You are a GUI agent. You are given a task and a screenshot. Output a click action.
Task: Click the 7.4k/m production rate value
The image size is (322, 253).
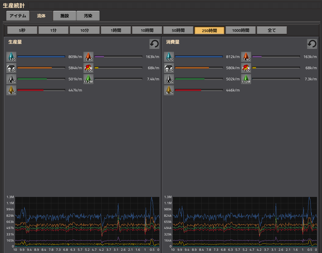153,79
